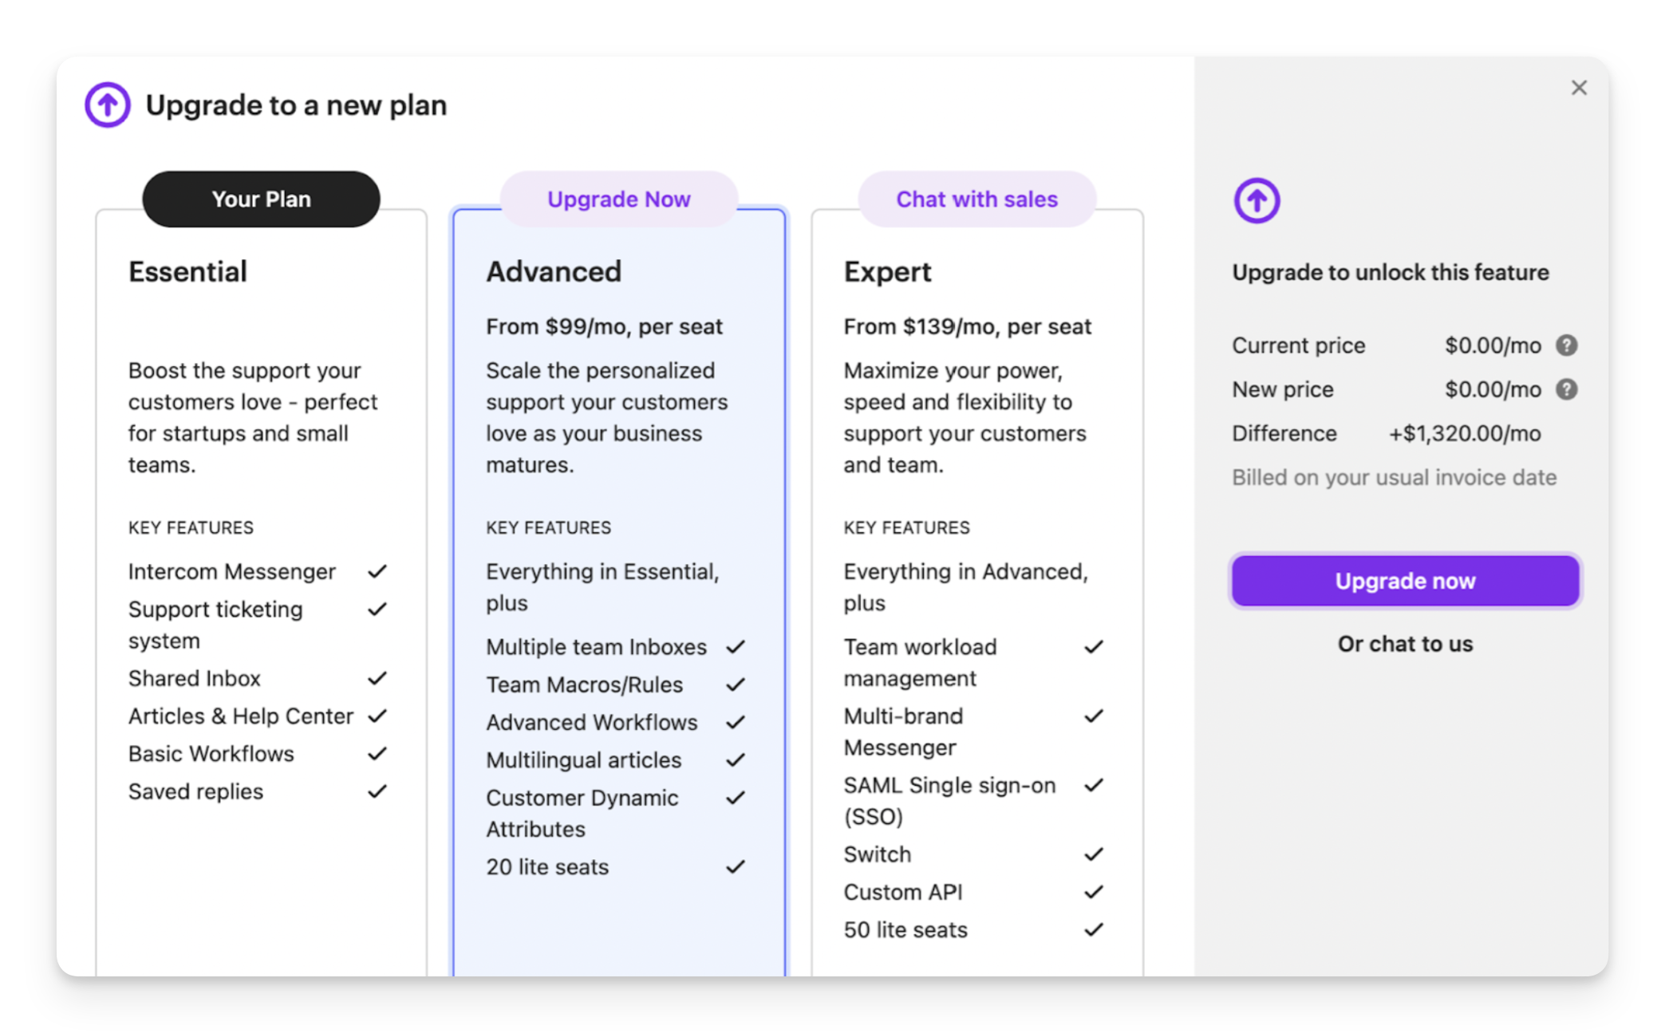Image resolution: width=1665 pixels, height=1033 pixels.
Task: Click checkmark beside Saved replies
Action: click(377, 791)
